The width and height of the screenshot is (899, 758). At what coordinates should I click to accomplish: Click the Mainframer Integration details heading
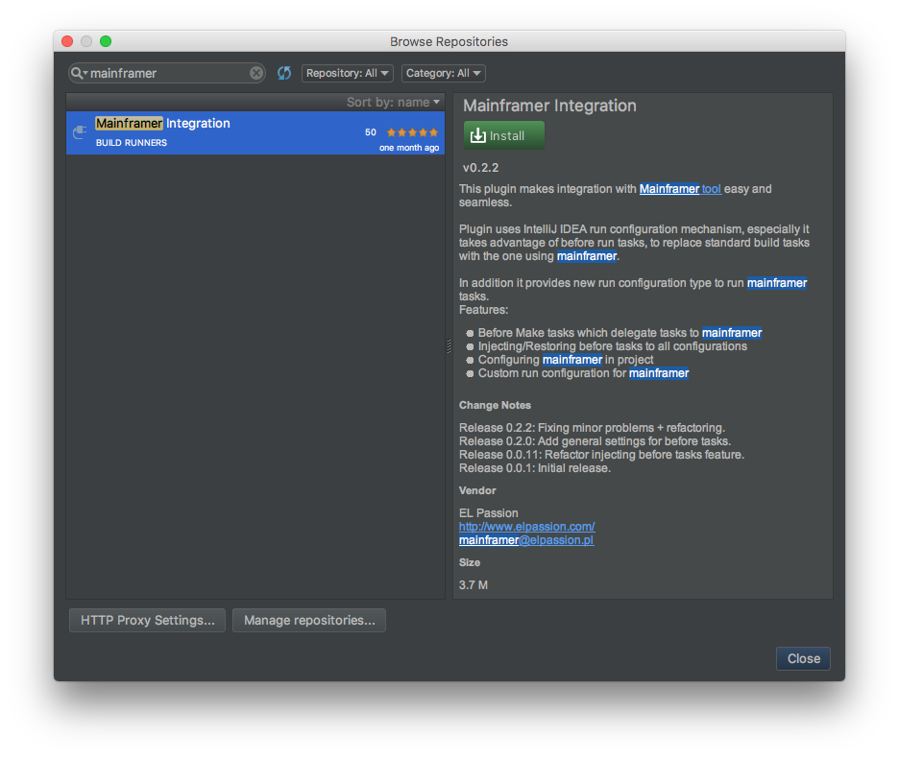click(x=549, y=106)
